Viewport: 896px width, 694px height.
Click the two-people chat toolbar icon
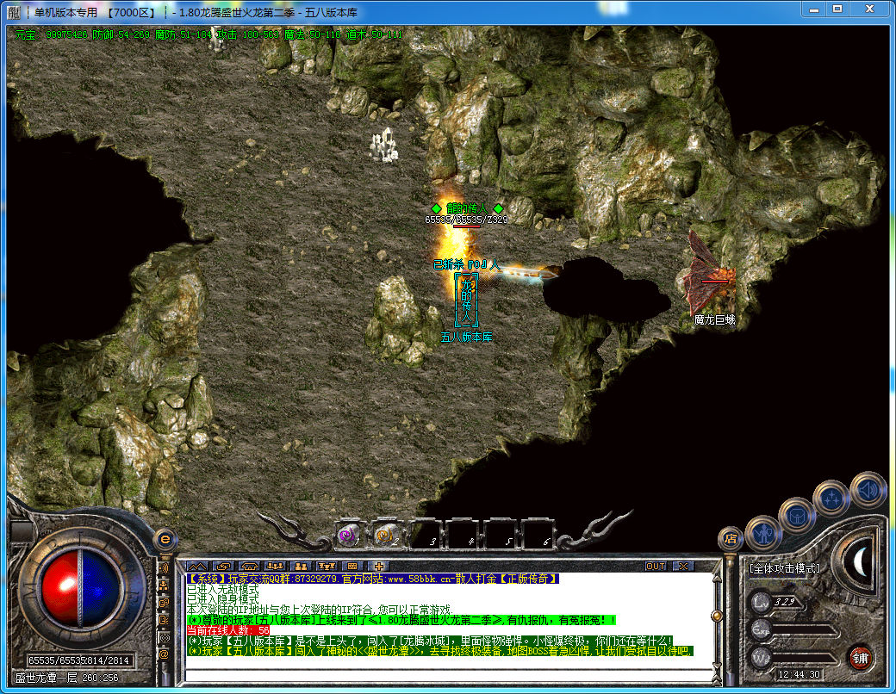pyautogui.click(x=301, y=566)
